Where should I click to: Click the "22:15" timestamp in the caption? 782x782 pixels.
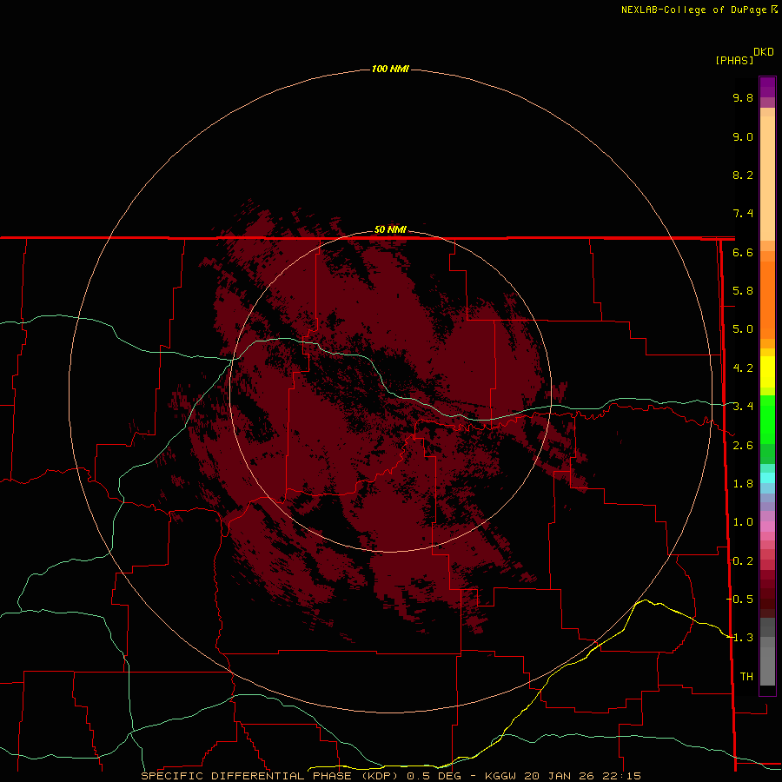pos(621,776)
